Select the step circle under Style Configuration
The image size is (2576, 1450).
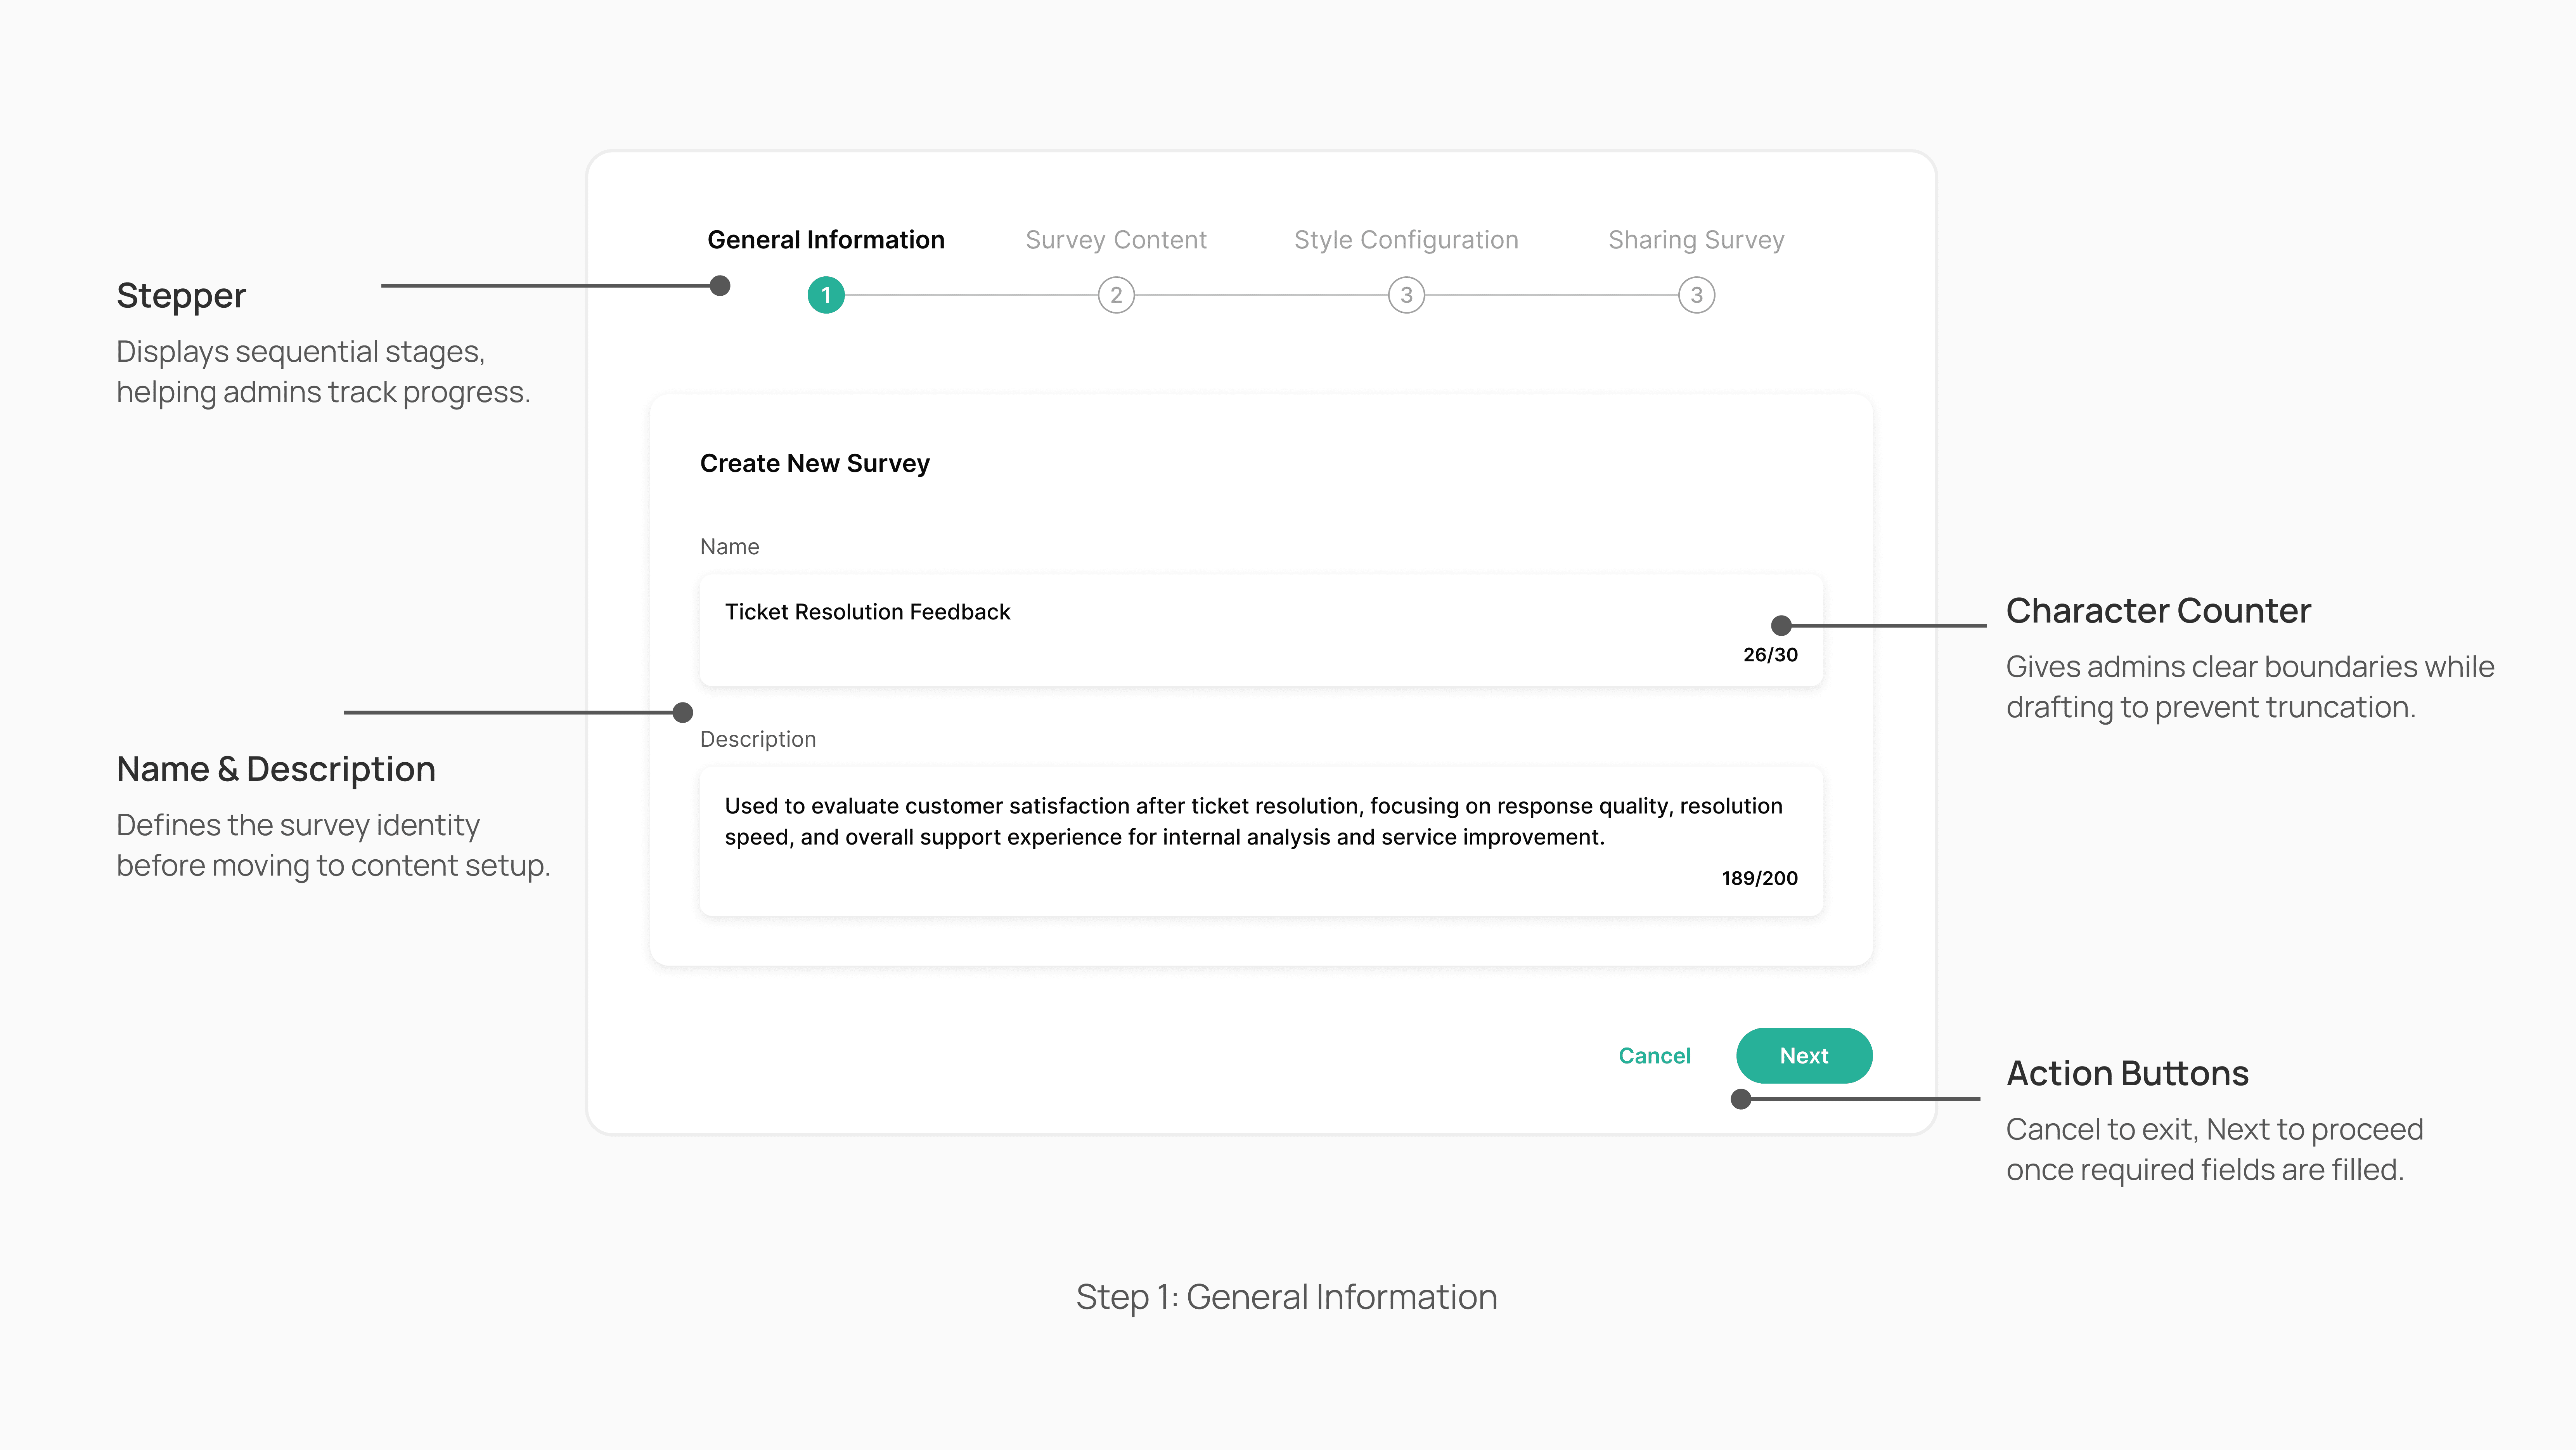[x=1406, y=295]
